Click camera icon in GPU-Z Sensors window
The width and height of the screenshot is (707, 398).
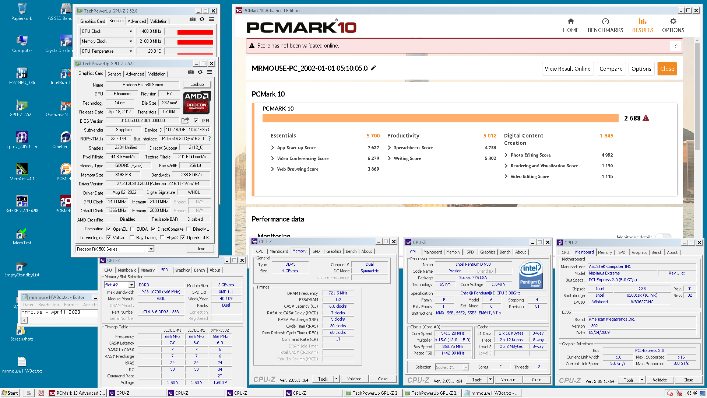coord(192,19)
